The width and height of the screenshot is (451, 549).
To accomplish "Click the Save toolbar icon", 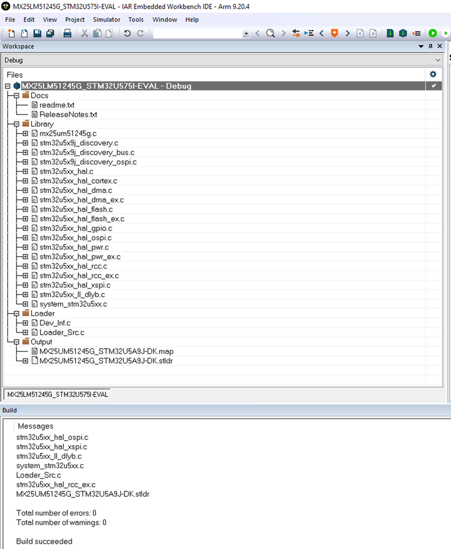I will pyautogui.click(x=37, y=34).
